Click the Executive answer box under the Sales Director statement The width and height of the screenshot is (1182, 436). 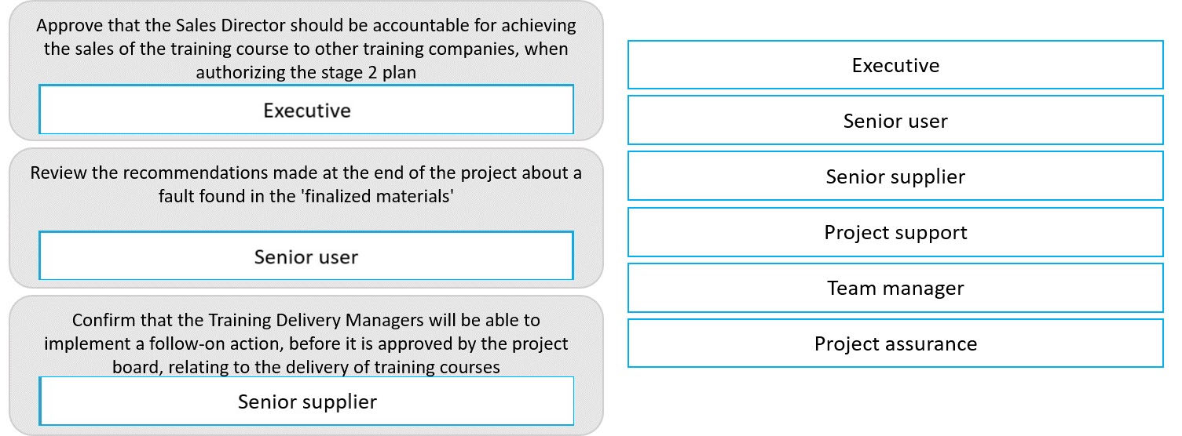coord(306,110)
